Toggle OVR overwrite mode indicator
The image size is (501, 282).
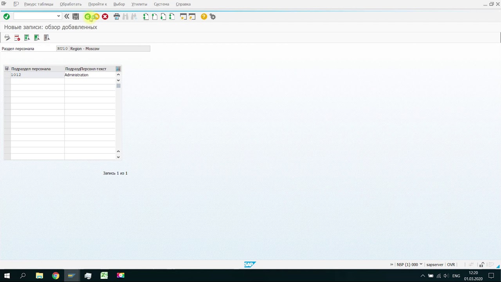click(x=451, y=265)
